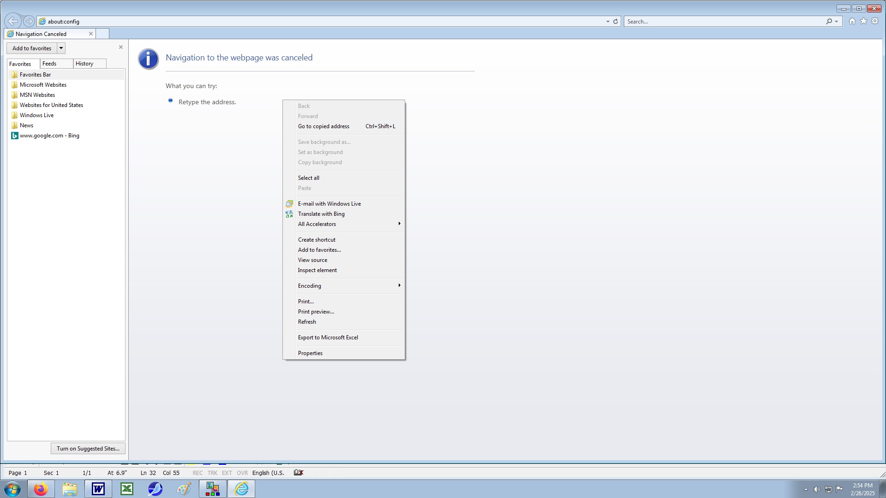Choose Refresh in context menu
886x498 pixels.
tap(344, 322)
